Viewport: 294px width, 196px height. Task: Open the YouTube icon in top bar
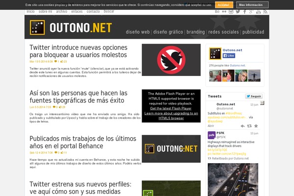click(x=258, y=12)
